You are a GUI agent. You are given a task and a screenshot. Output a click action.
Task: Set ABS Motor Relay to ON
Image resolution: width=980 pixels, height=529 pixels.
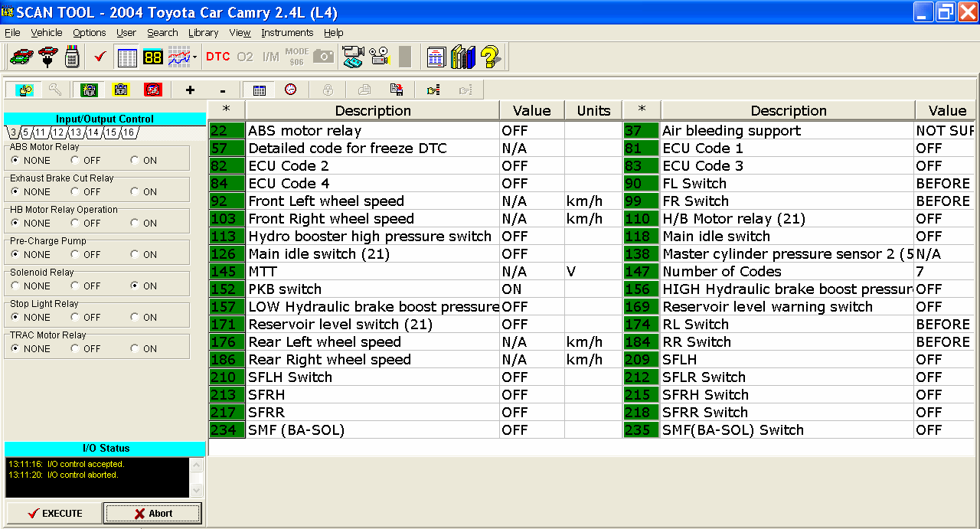[x=135, y=161]
